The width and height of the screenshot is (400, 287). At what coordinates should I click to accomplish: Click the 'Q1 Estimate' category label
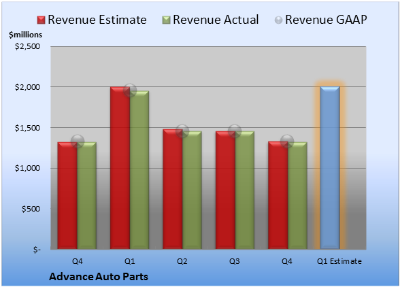(x=339, y=261)
